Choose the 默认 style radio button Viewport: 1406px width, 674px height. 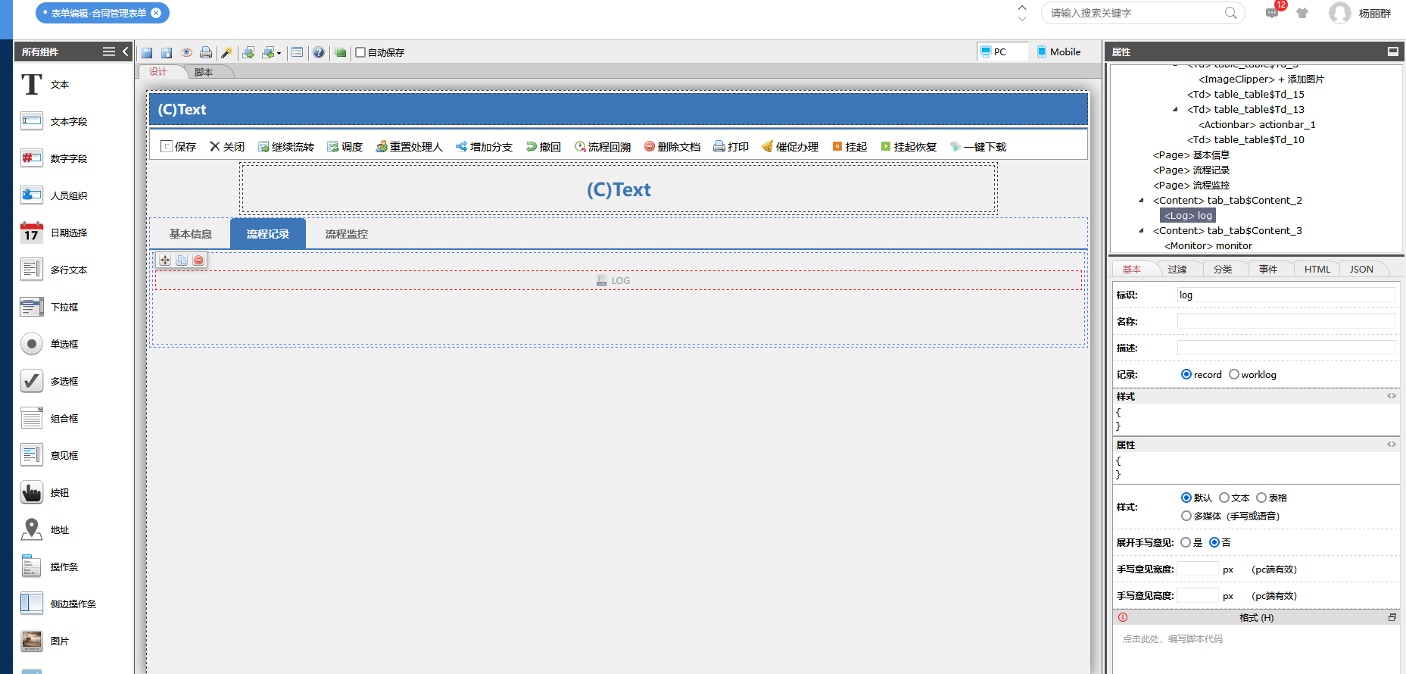click(1186, 498)
